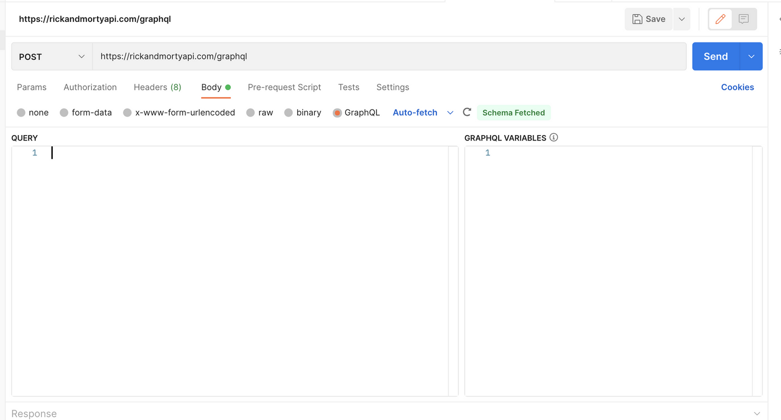Choose the raw body option
This screenshot has width=781, height=420.
(x=250, y=113)
